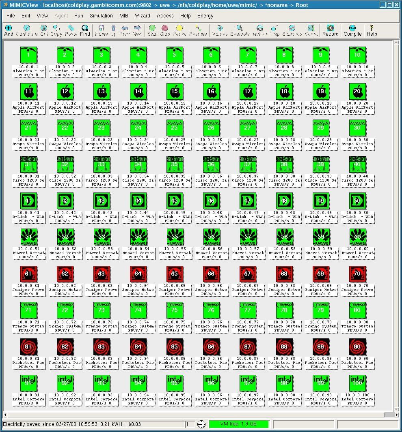Click the agent number field in status bar
This screenshot has height=432, width=402.
tap(190, 424)
